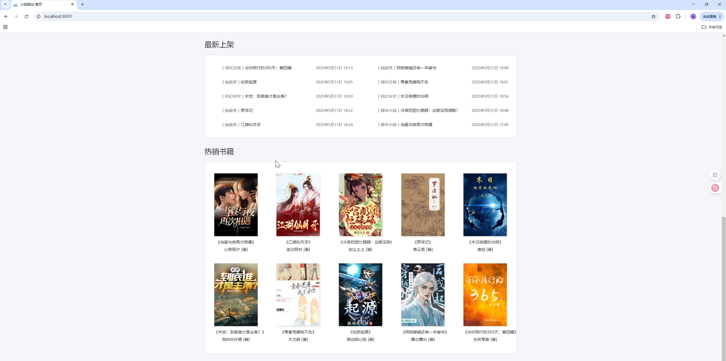The width and height of the screenshot is (726, 361).
Task: Open a new tab with the plus button
Action: tap(83, 4)
